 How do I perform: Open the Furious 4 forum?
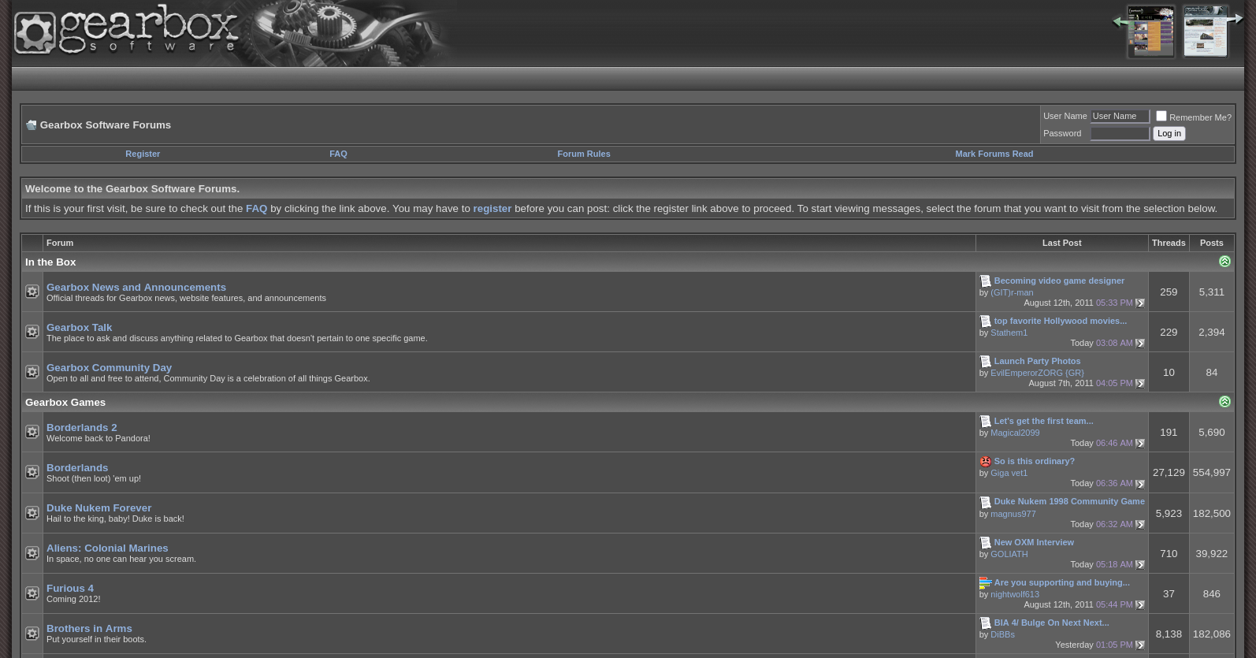click(x=70, y=588)
